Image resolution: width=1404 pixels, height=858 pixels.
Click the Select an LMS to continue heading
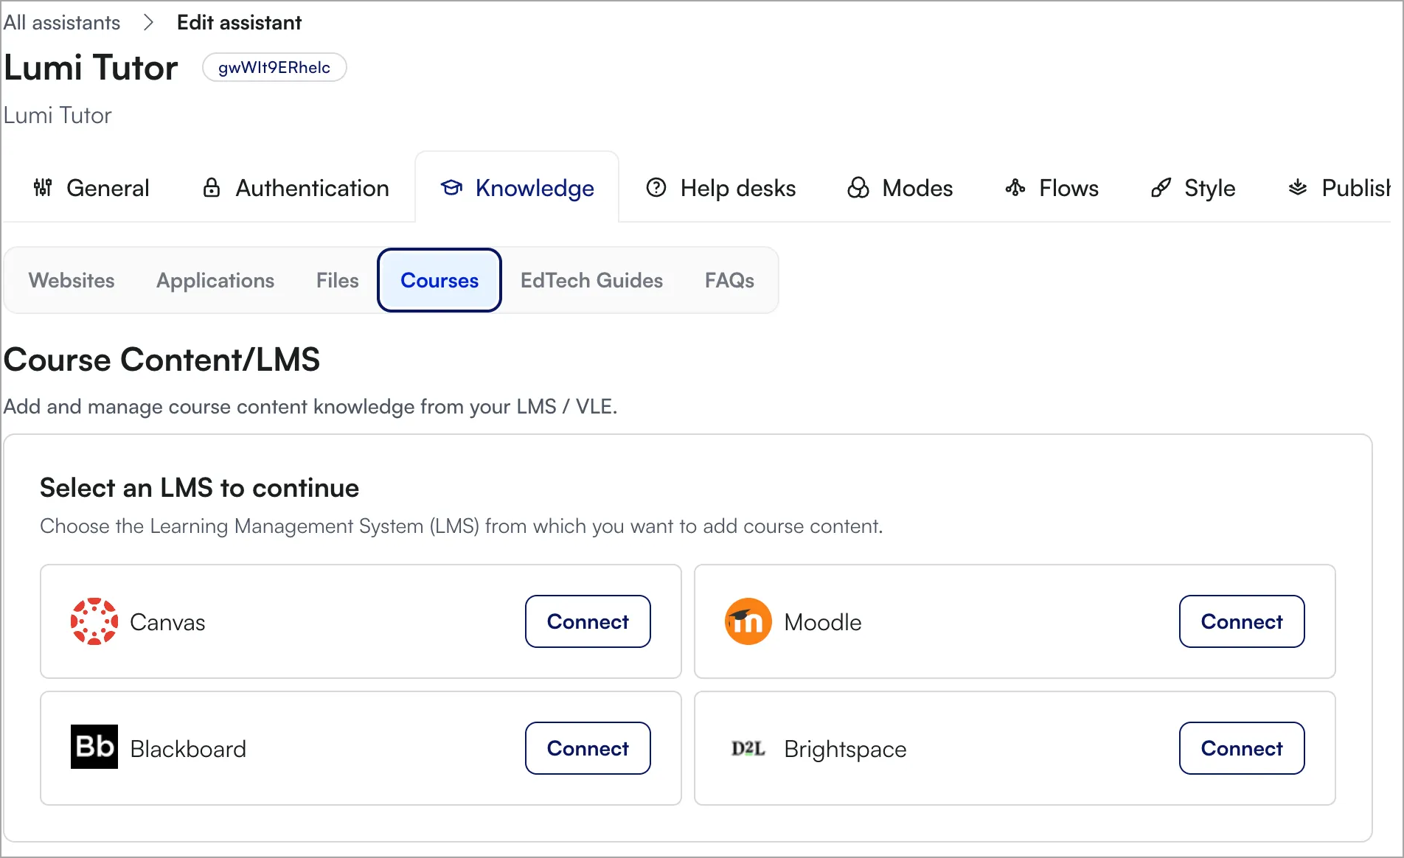pos(199,488)
